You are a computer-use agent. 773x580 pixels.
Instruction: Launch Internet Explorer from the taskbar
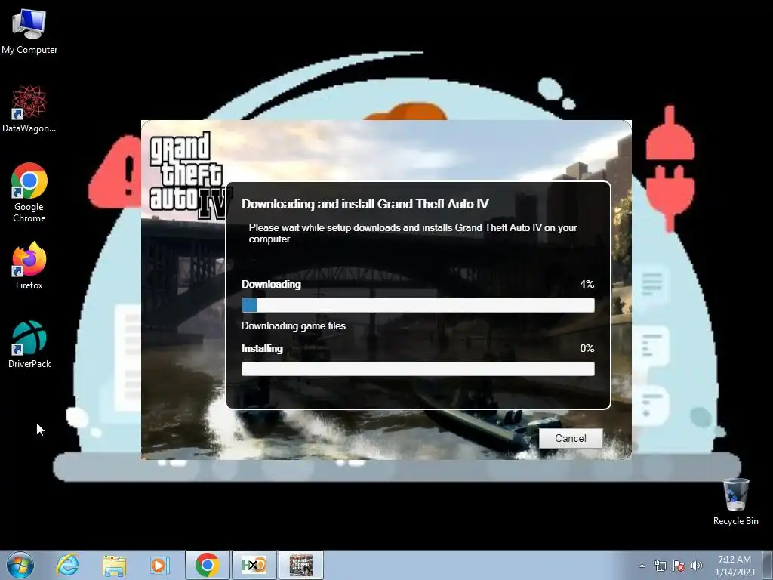coord(67,565)
